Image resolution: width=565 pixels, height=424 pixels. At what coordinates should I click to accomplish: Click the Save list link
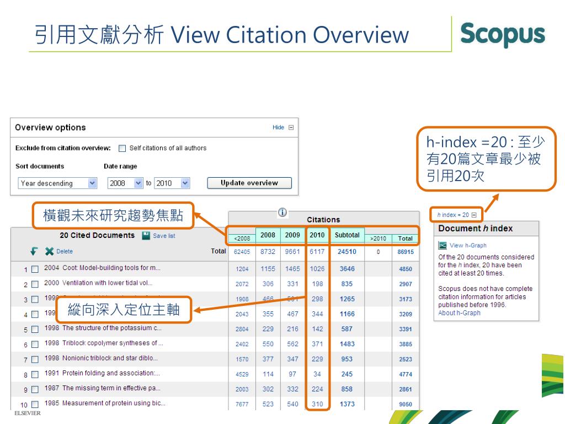click(164, 236)
